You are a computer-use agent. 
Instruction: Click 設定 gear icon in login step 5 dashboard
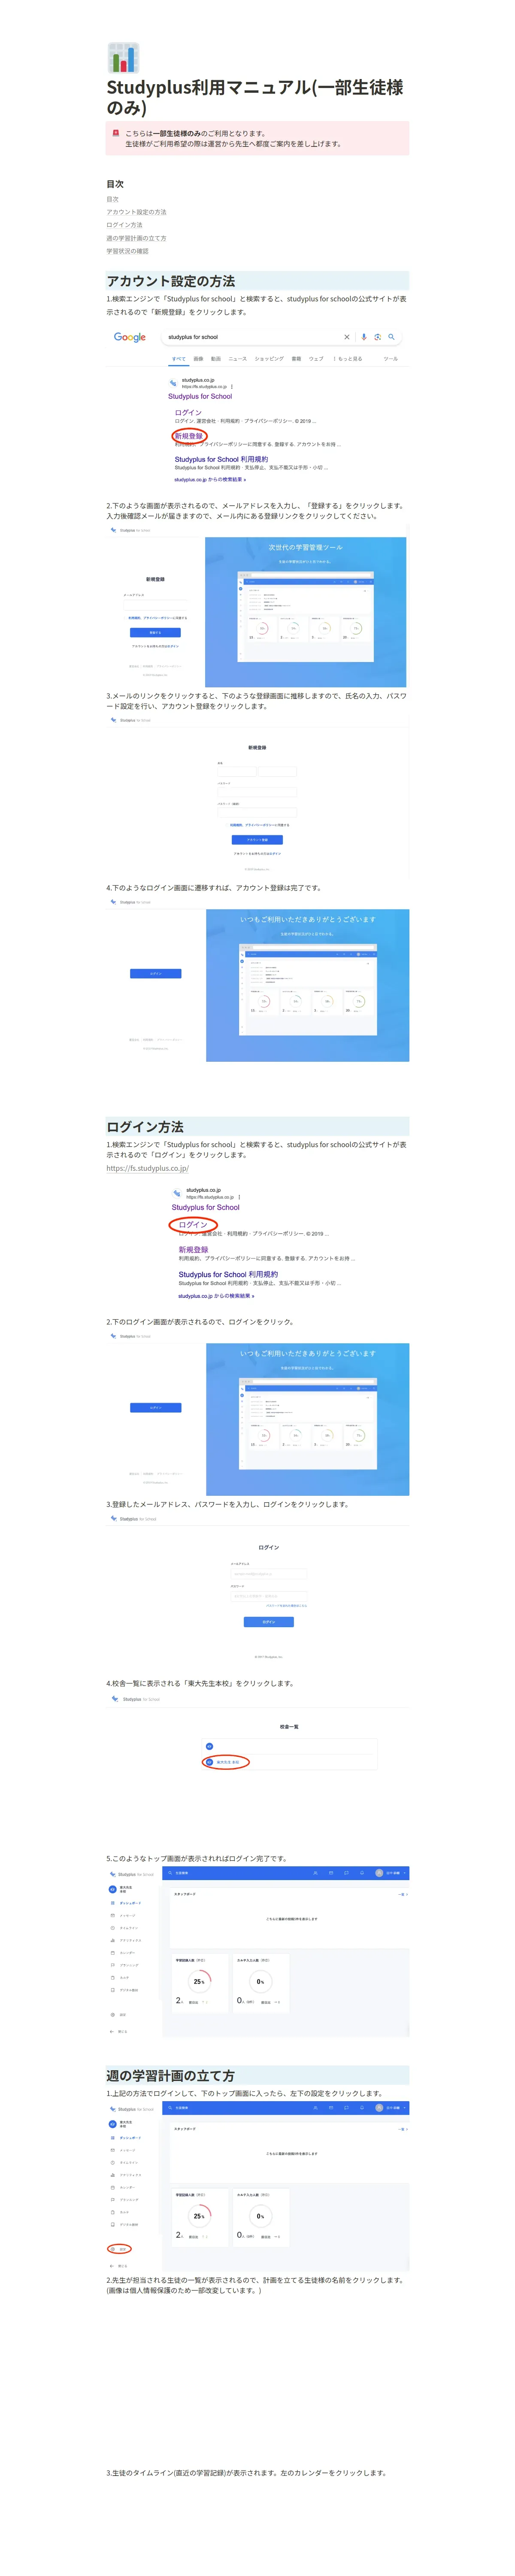click(x=112, y=2015)
